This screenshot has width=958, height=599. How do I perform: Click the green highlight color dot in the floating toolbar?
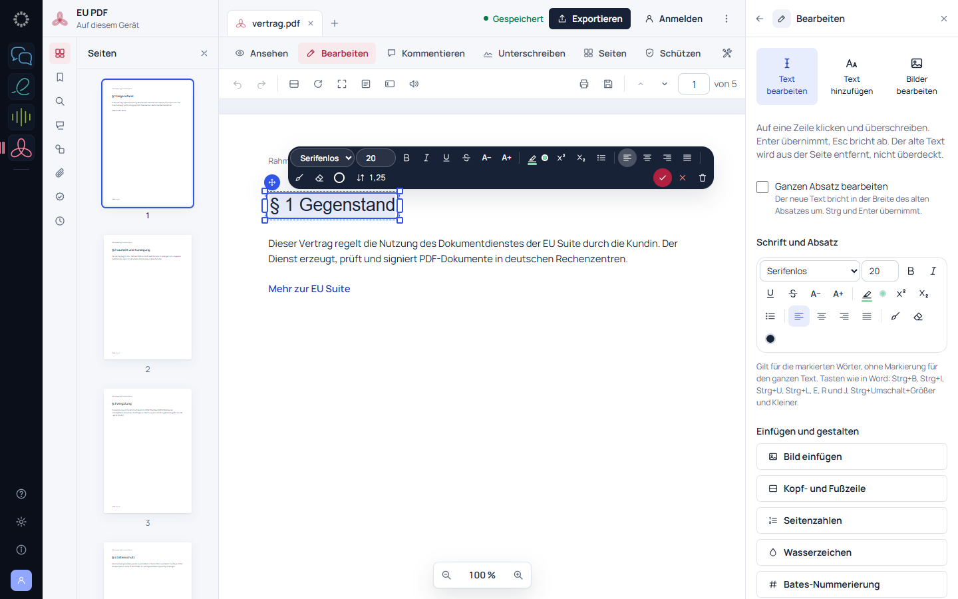(545, 158)
